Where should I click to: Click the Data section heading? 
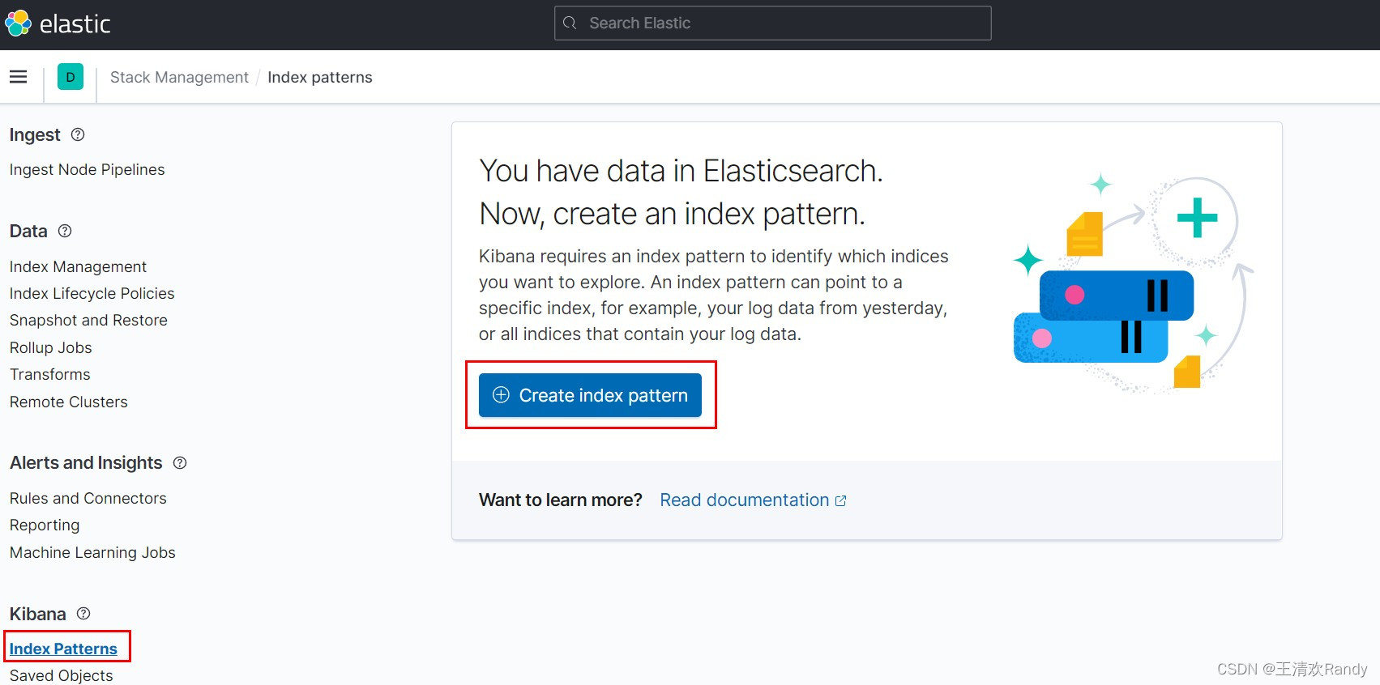point(28,231)
